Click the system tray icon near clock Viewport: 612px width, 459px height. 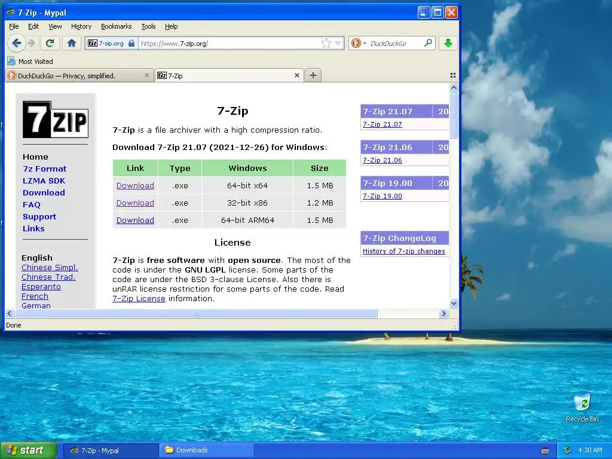[x=568, y=450]
